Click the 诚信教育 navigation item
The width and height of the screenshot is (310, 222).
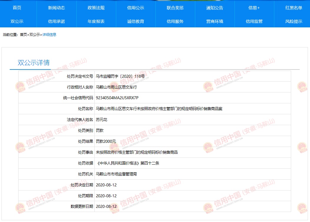pos(135,21)
